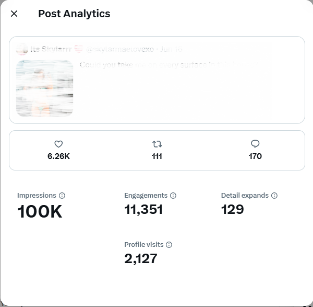Click the 129 detail expands value
This screenshot has width=313, height=307.
pyautogui.click(x=232, y=209)
